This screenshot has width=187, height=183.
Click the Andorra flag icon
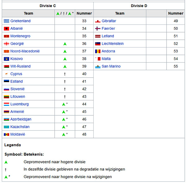click(98, 51)
